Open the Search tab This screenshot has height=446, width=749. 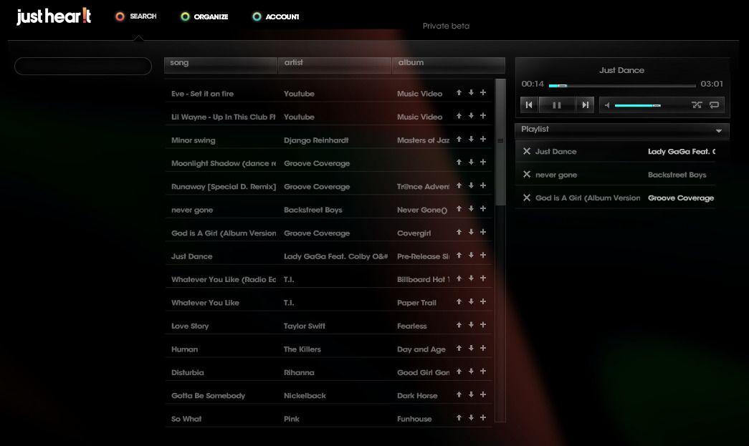136,16
